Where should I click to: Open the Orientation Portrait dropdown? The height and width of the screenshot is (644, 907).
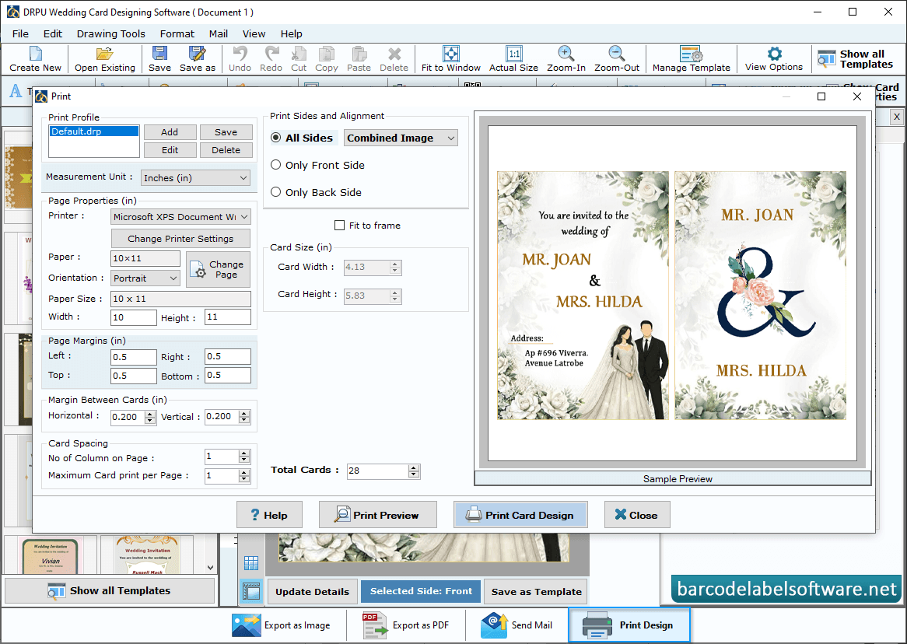click(145, 278)
